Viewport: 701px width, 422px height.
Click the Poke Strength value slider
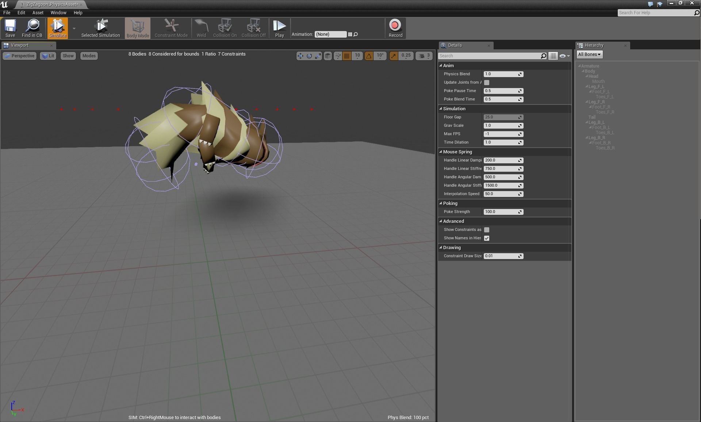[503, 212]
